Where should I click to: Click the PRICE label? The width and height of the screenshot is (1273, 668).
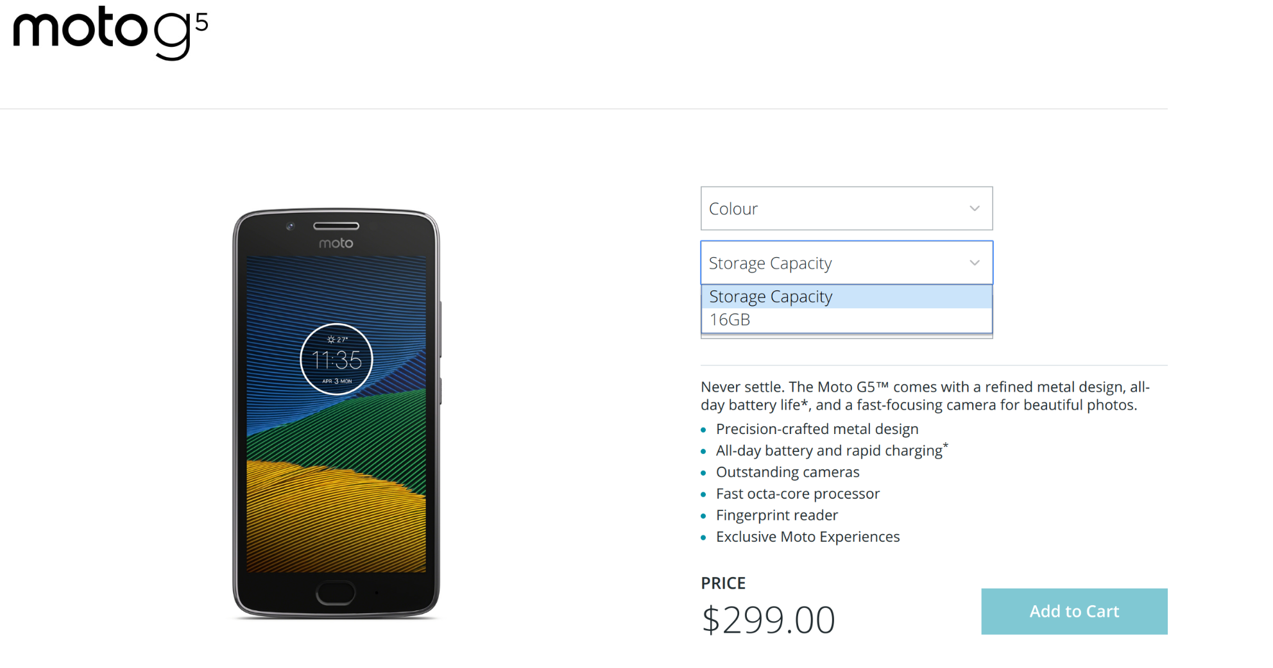723,583
